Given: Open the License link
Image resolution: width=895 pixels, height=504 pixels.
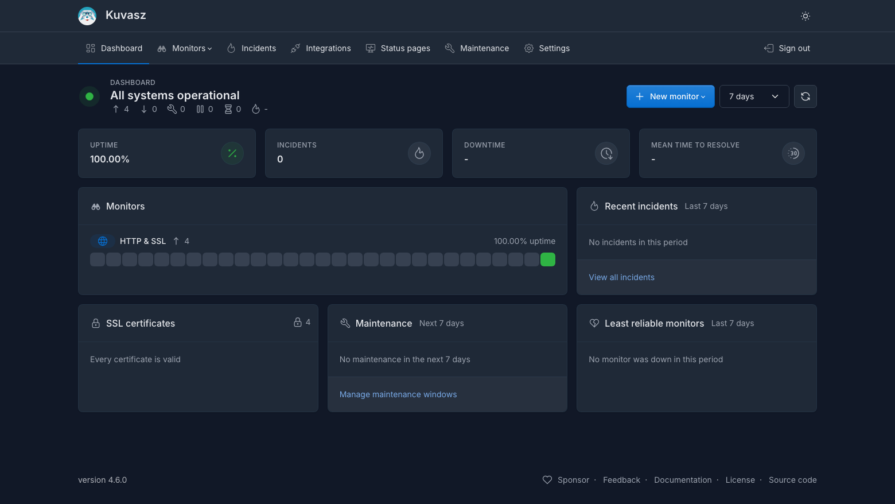Looking at the screenshot, I should coord(740,480).
